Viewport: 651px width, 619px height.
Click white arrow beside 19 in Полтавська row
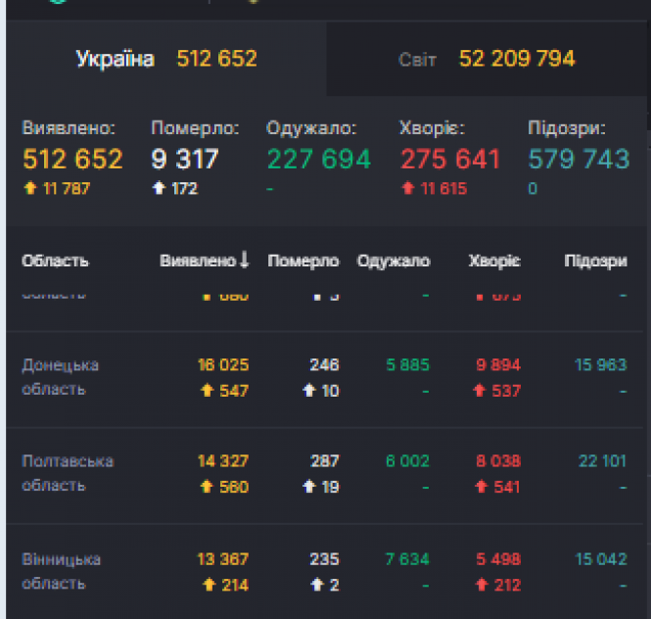[x=309, y=487]
